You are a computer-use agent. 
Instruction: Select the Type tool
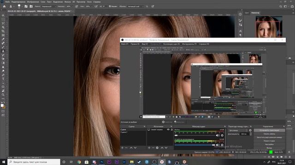(3, 79)
